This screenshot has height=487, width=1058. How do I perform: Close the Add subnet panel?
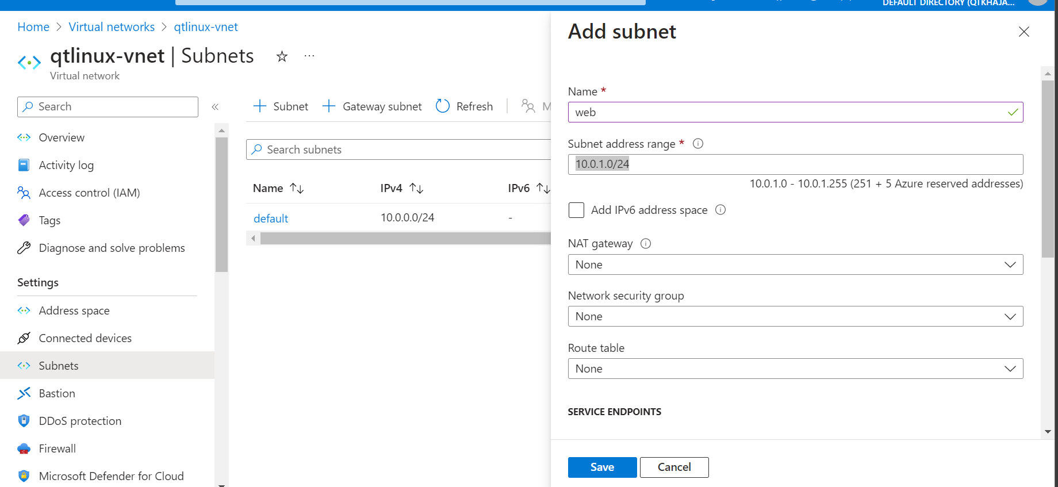1024,32
